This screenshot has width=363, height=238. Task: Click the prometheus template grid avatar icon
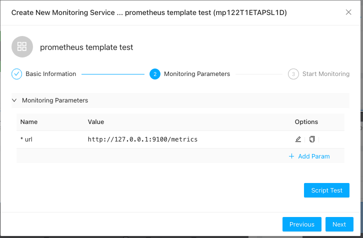click(22, 47)
